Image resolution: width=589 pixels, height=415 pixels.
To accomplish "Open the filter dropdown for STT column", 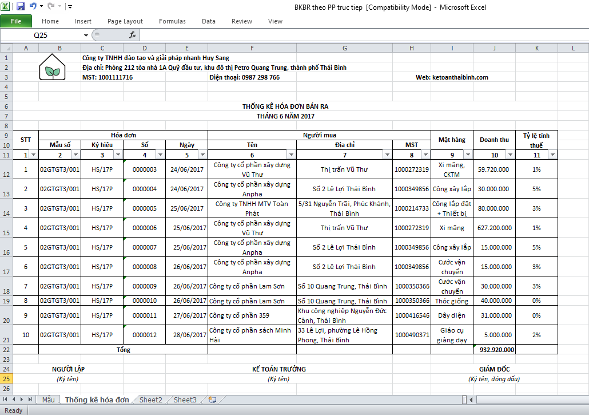I will 33,155.
